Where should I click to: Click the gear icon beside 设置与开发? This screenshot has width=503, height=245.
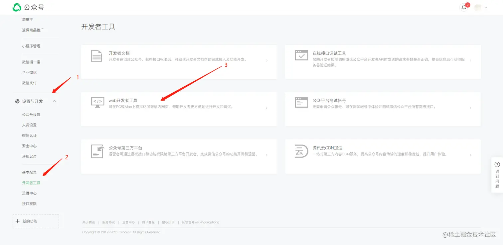click(x=17, y=101)
